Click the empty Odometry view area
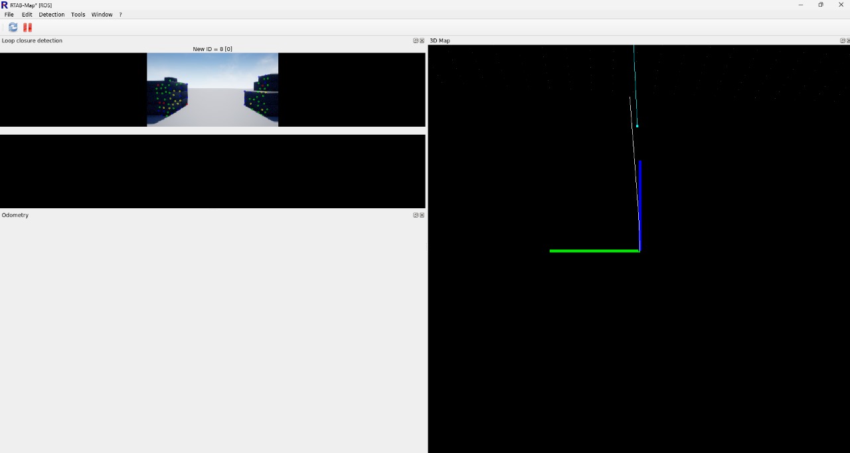Viewport: 850px width, 453px height. [x=212, y=332]
